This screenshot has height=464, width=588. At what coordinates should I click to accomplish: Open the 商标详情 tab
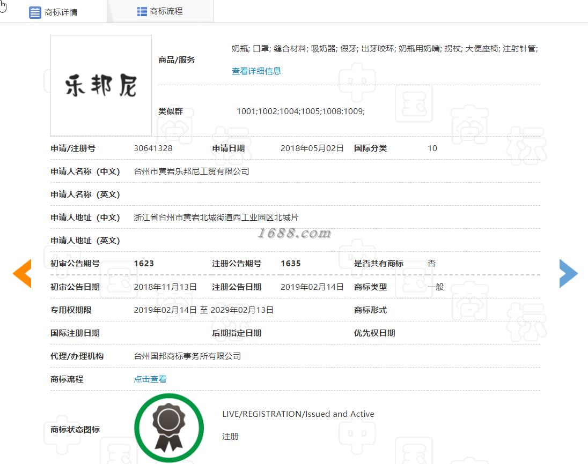(x=53, y=12)
